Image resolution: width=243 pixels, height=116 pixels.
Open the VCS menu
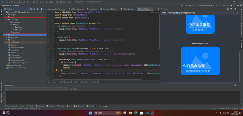(57, 2)
